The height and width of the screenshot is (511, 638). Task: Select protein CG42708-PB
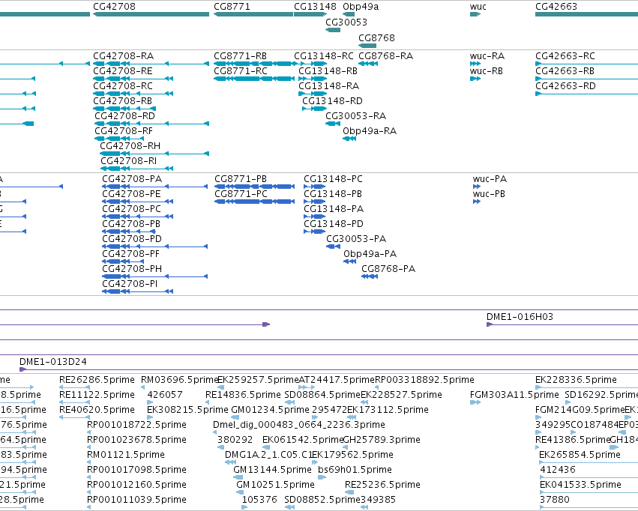pos(129,232)
